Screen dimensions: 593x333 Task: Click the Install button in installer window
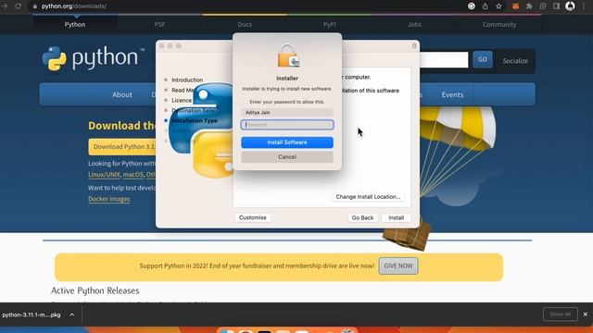[x=396, y=218]
